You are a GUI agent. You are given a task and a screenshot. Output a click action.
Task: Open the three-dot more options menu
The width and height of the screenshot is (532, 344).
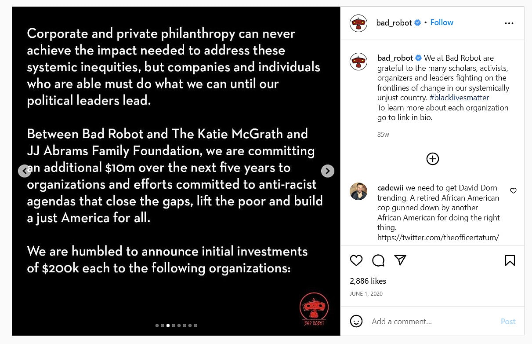point(509,23)
